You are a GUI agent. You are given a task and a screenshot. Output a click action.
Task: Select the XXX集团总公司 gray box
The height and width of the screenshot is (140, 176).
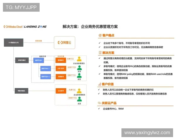click(13, 43)
